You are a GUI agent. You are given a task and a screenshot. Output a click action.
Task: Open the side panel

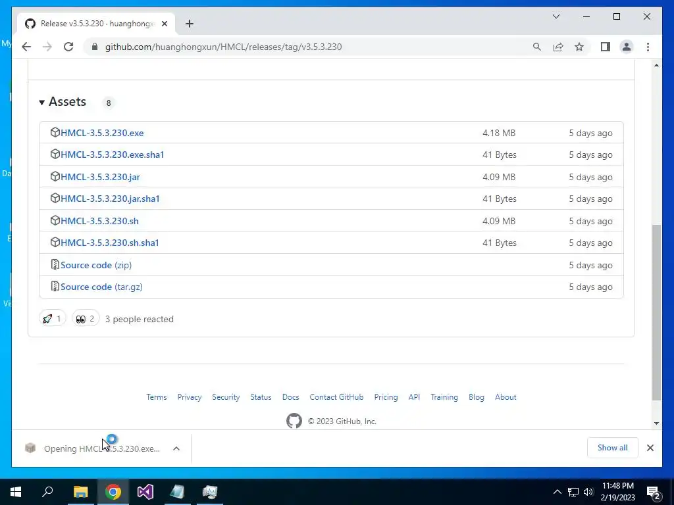[606, 47]
